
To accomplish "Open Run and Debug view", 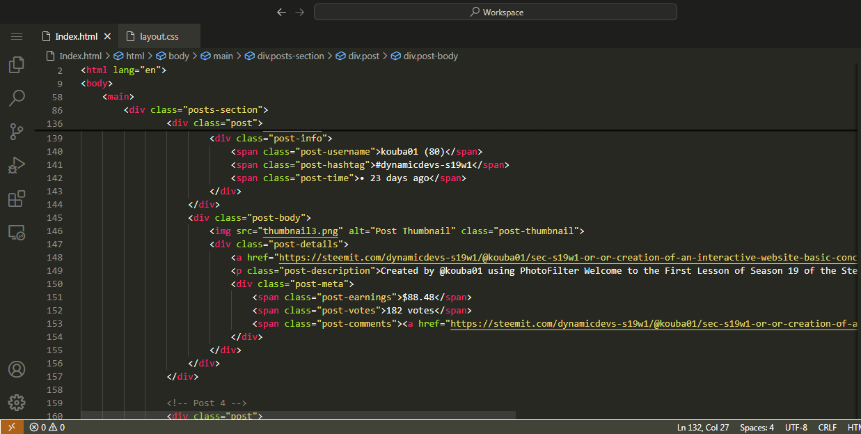I will coord(17,165).
